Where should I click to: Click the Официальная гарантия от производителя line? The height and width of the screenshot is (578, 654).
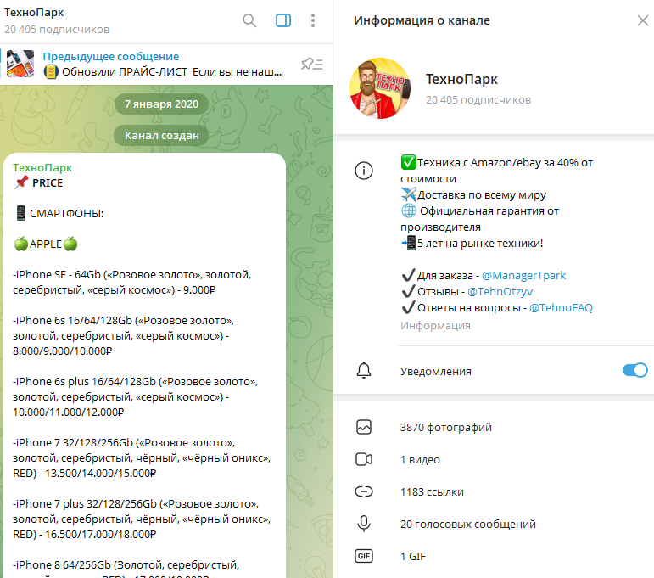click(x=479, y=219)
